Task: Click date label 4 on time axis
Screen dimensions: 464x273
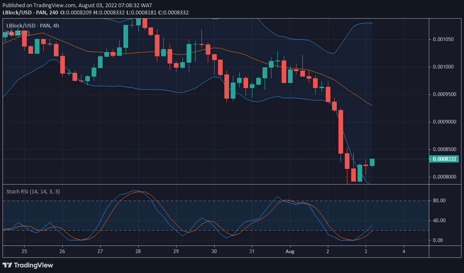Action: pyautogui.click(x=404, y=251)
